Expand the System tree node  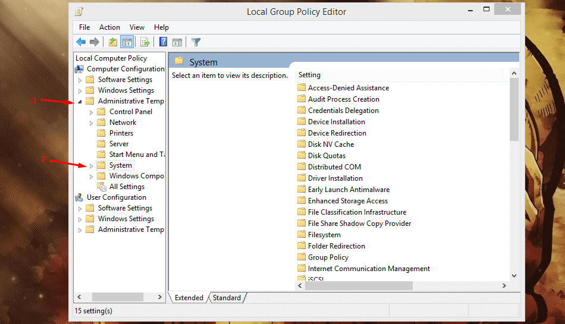click(x=91, y=166)
